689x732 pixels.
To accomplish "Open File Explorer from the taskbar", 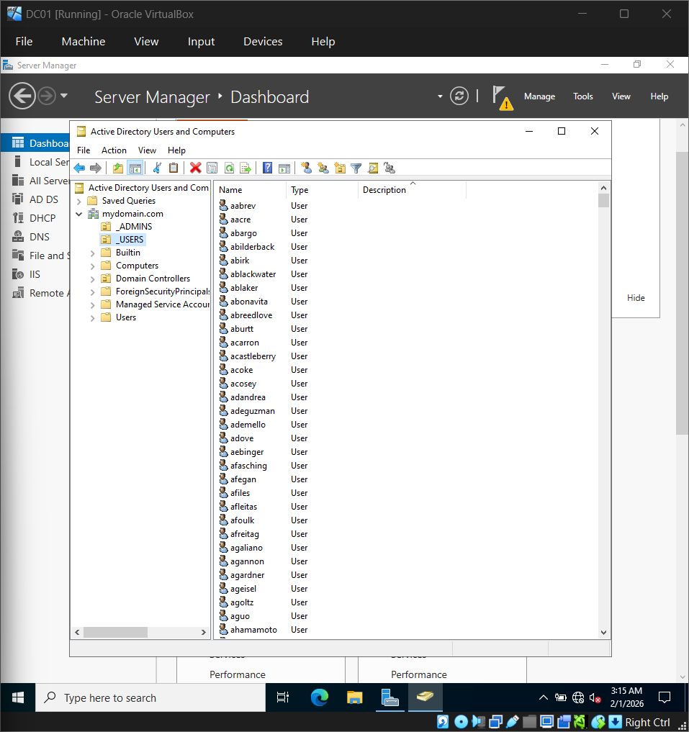I will (x=354, y=697).
